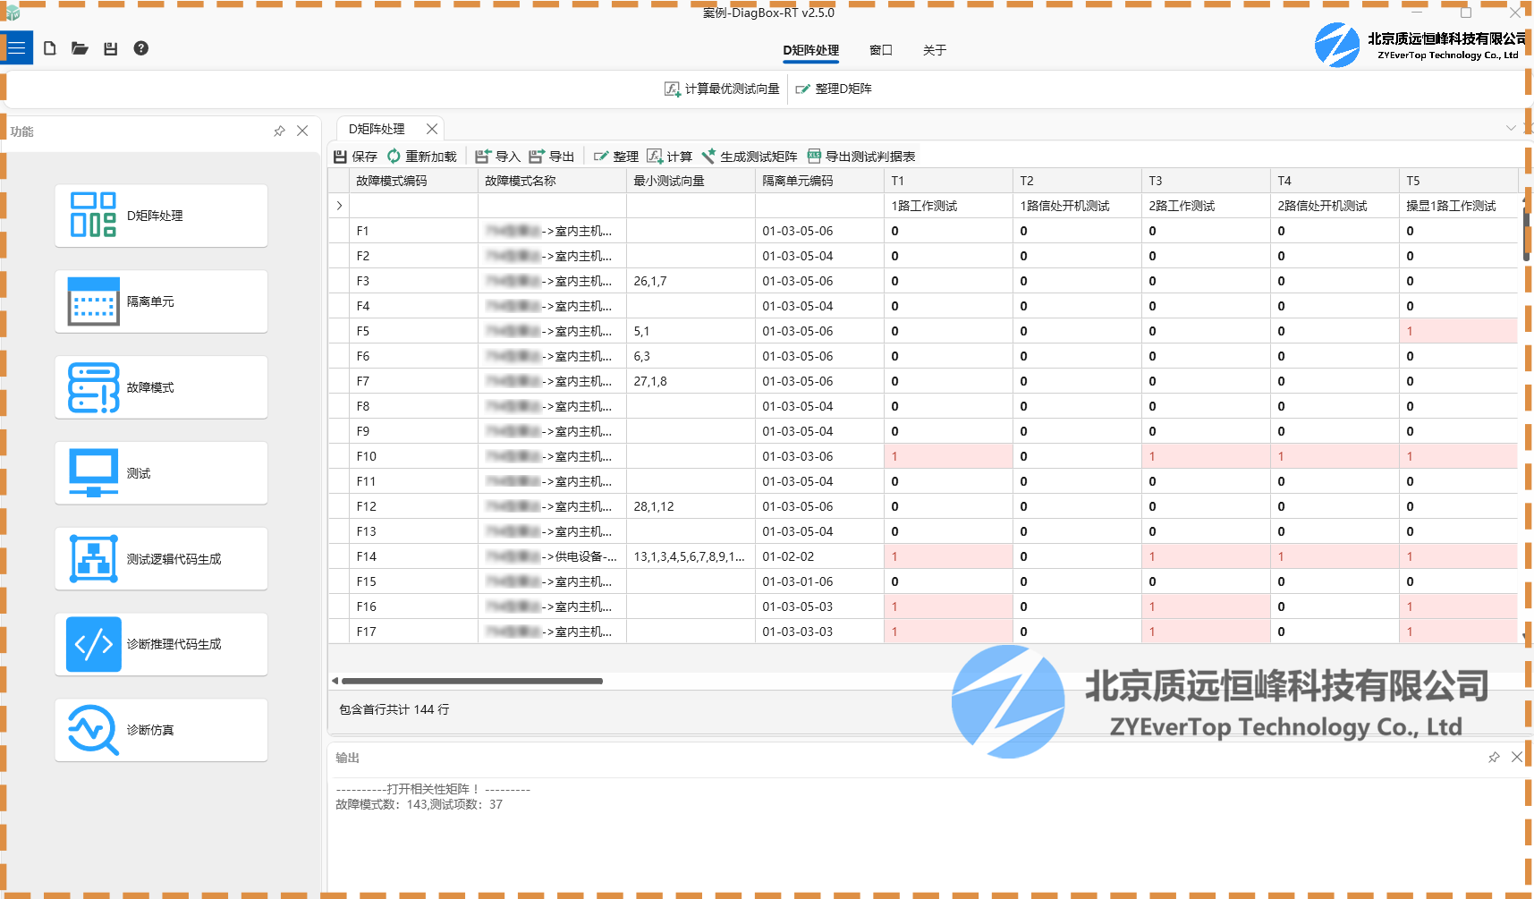Click 故障模式编码 column header
Screen dimensions: 1534x899
[413, 181]
